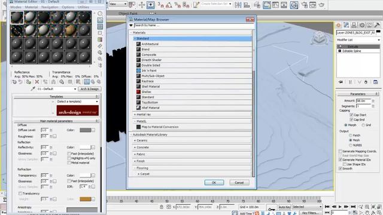Open the Select a template dropdown
Image resolution: width=383 pixels, height=215 pixels.
tap(77, 102)
